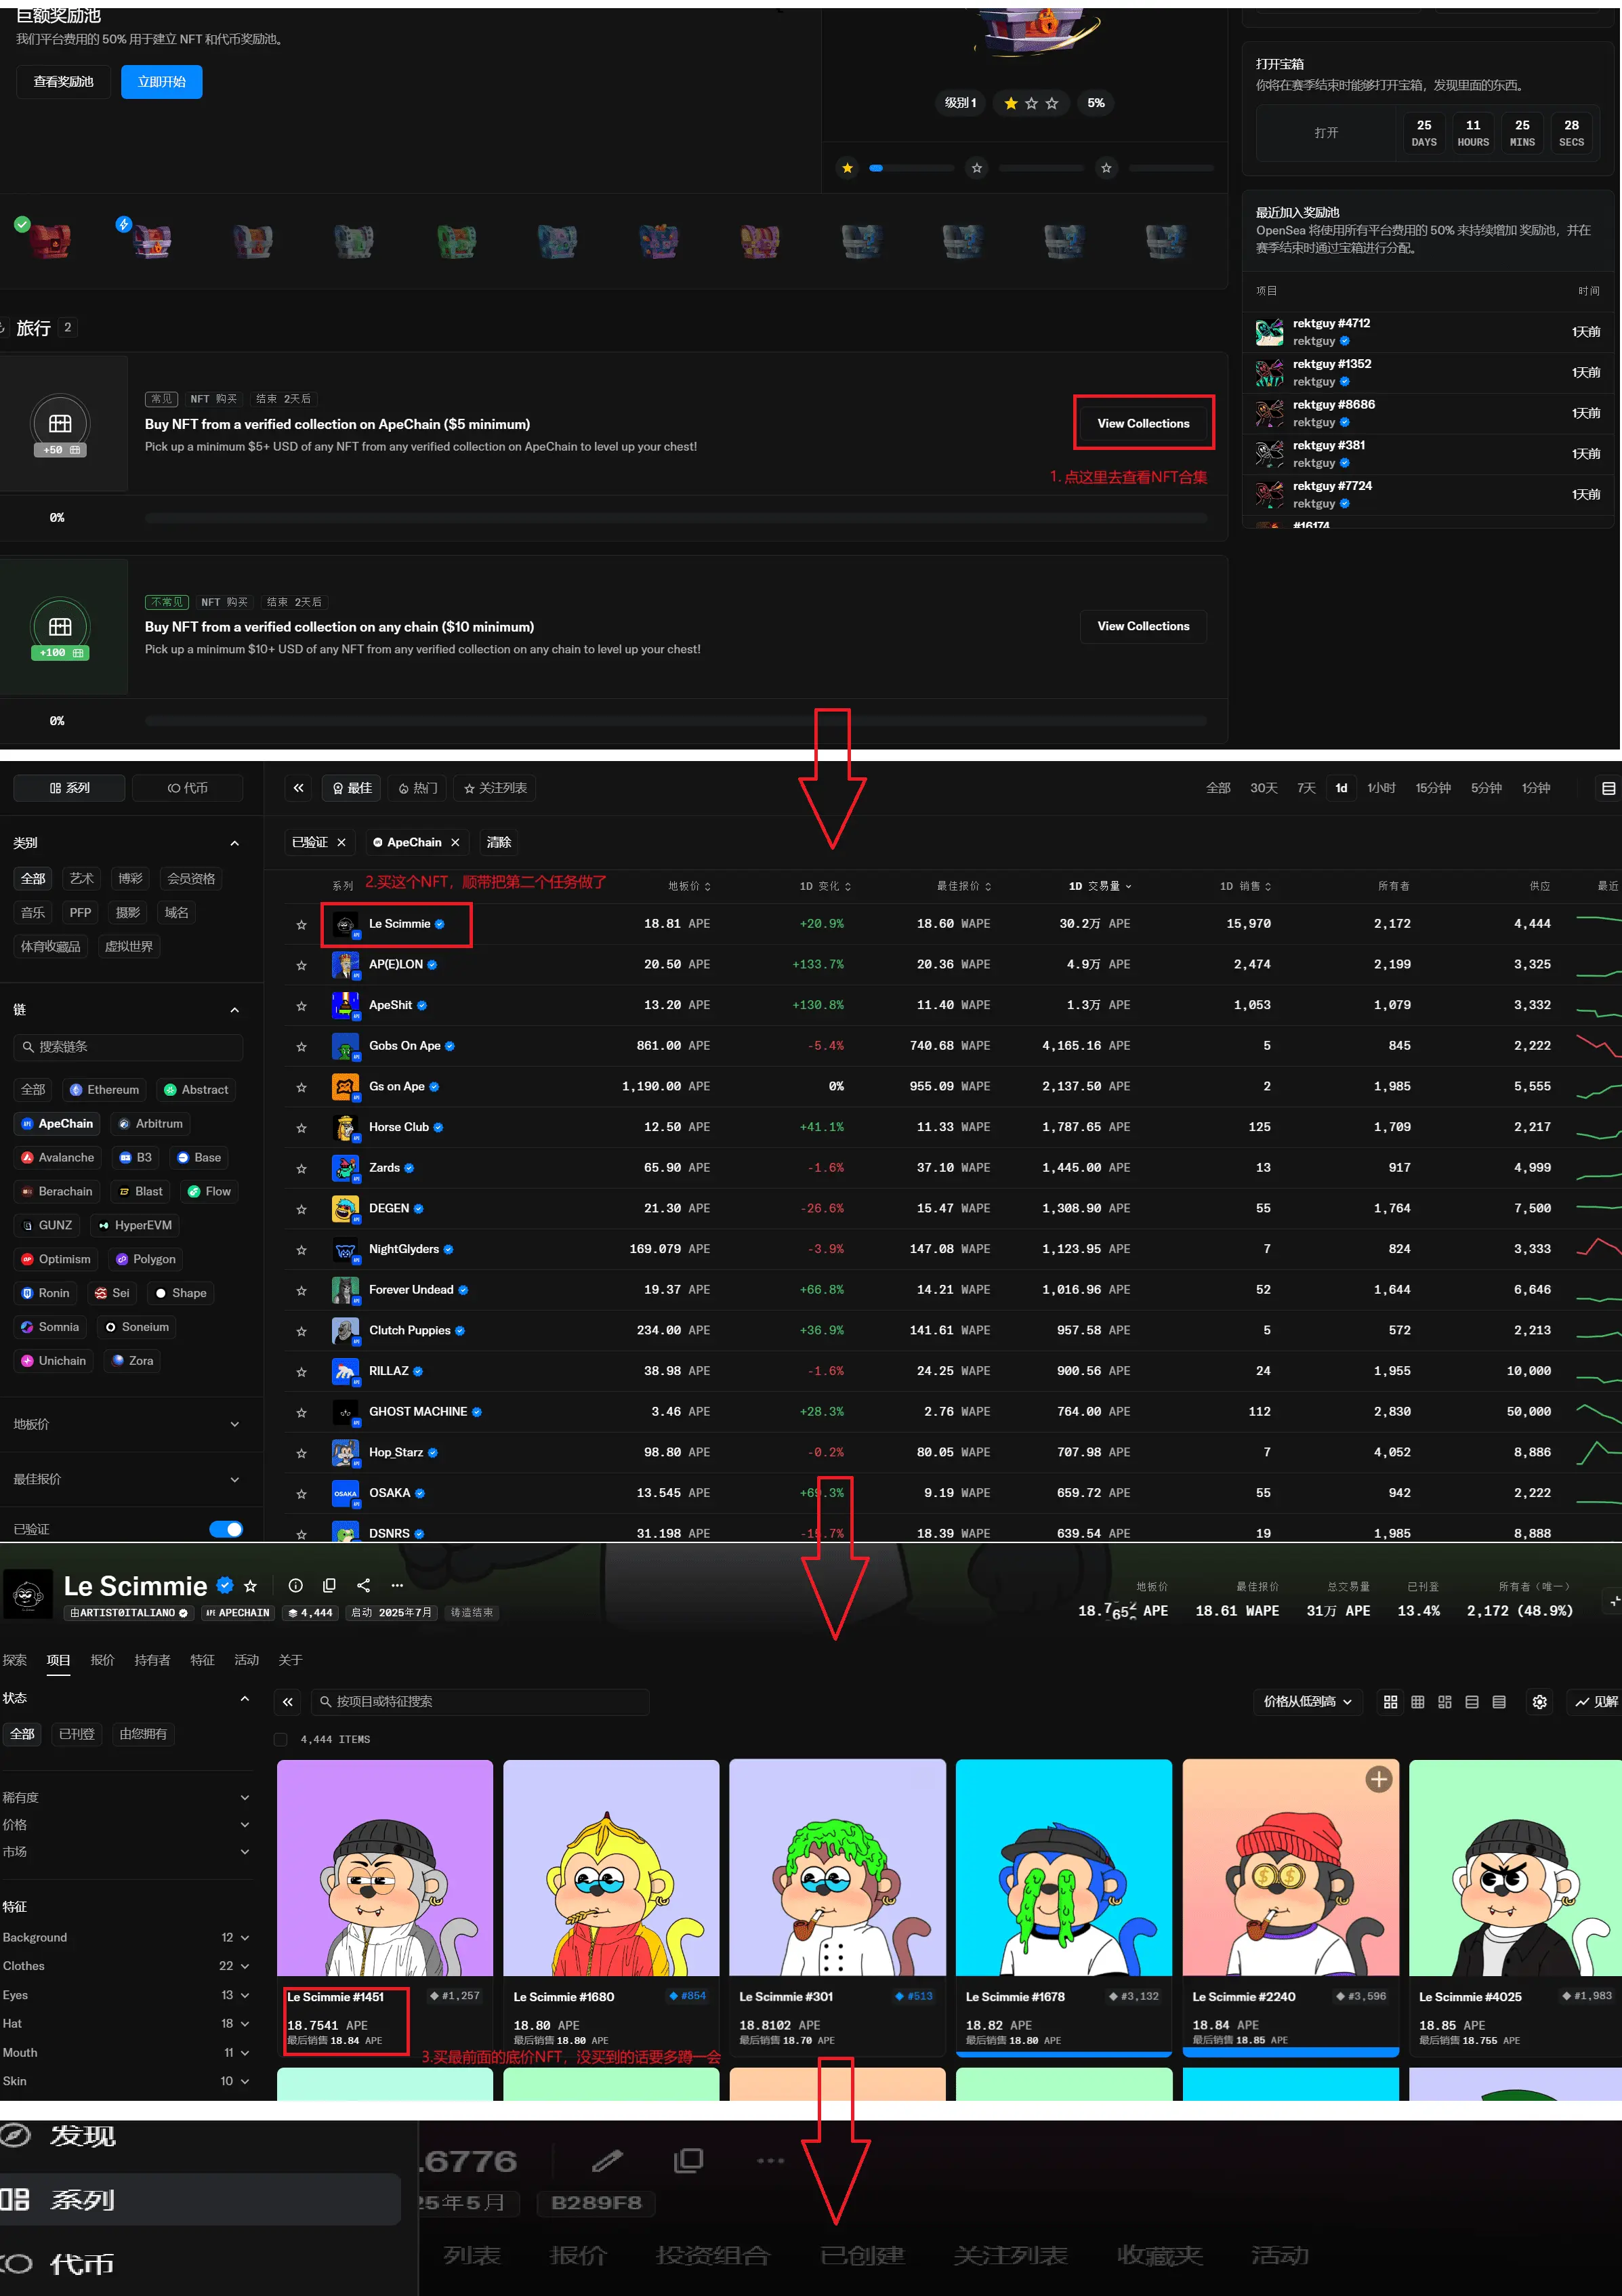This screenshot has height=2296, width=1622.
Task: Click the level progress bar after first star
Action: click(x=912, y=168)
